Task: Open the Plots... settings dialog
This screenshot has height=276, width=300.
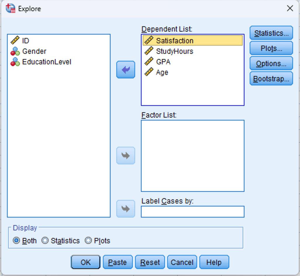Action: click(x=271, y=48)
